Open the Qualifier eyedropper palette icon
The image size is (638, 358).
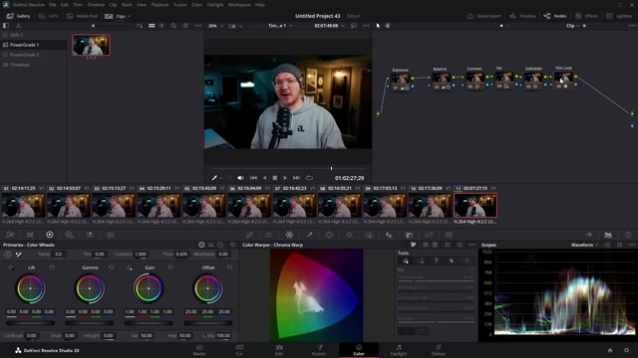310,235
